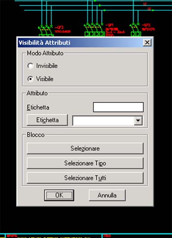The image size is (172, 238).
Task: Click the red -QF2 attribute label
Action: point(146,25)
